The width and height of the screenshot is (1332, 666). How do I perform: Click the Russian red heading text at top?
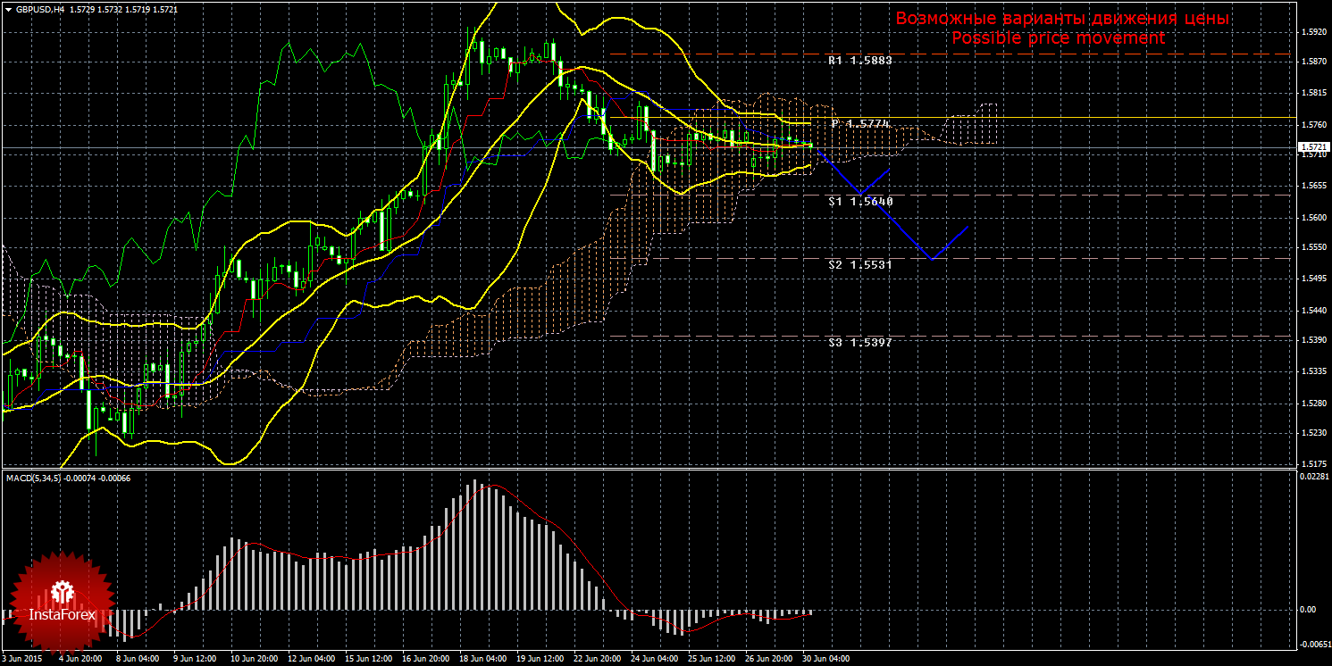(x=1062, y=19)
